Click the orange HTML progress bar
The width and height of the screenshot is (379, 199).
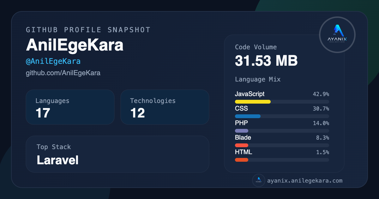[242, 160]
